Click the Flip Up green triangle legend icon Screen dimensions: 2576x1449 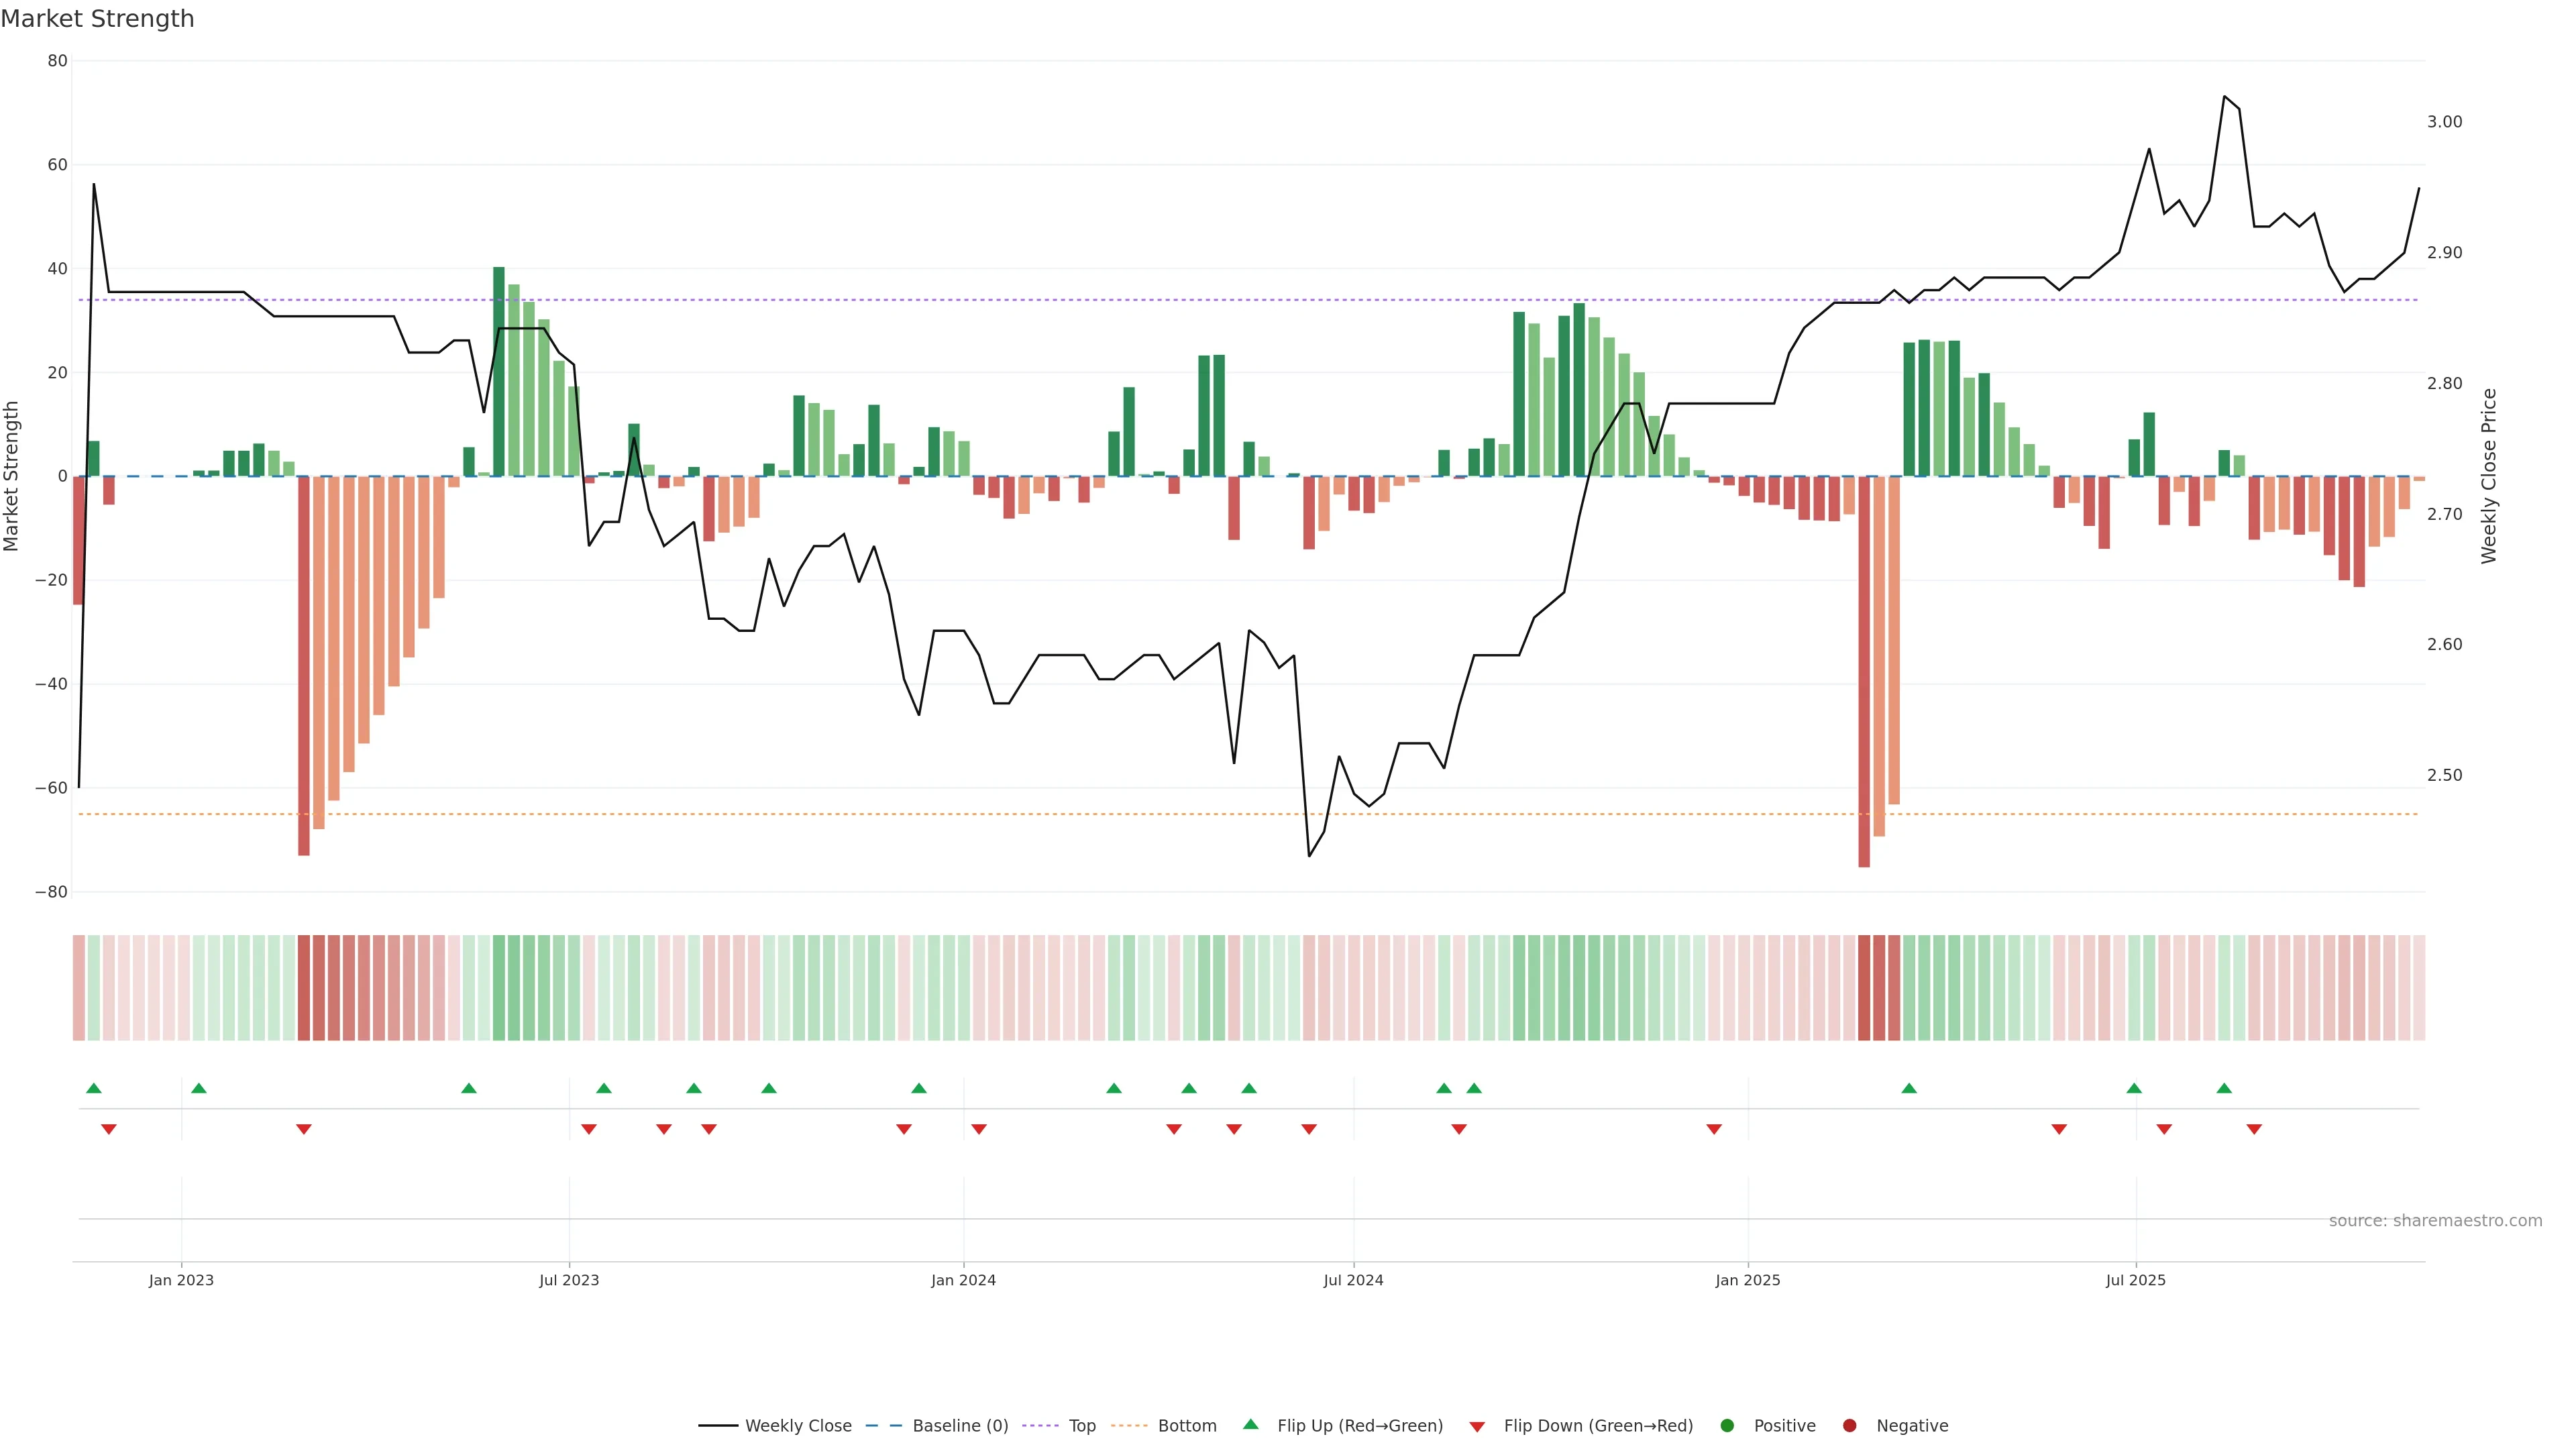[1250, 1425]
